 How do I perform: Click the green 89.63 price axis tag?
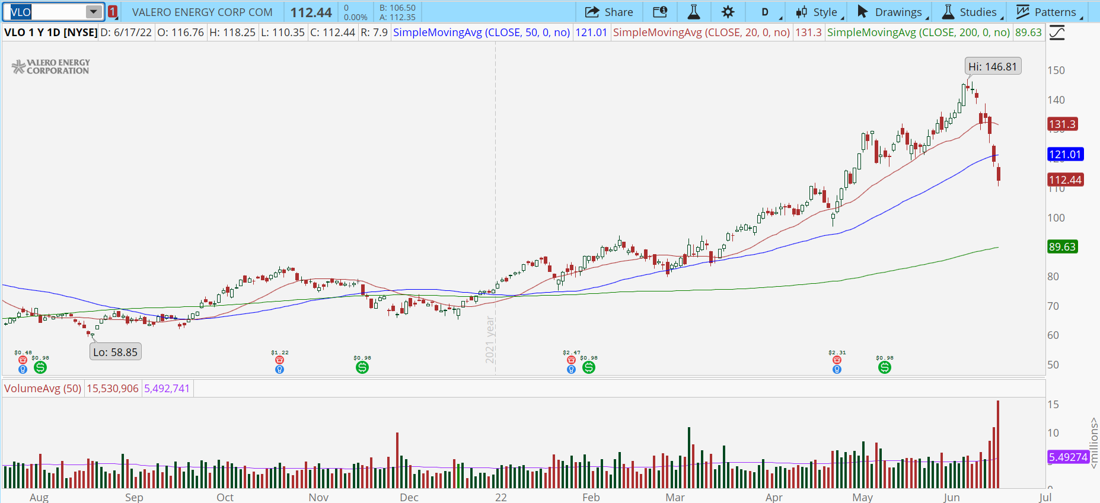click(1062, 247)
